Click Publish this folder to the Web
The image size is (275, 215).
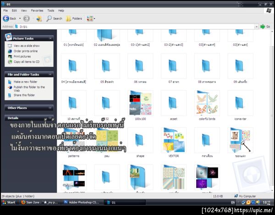pos(29,89)
